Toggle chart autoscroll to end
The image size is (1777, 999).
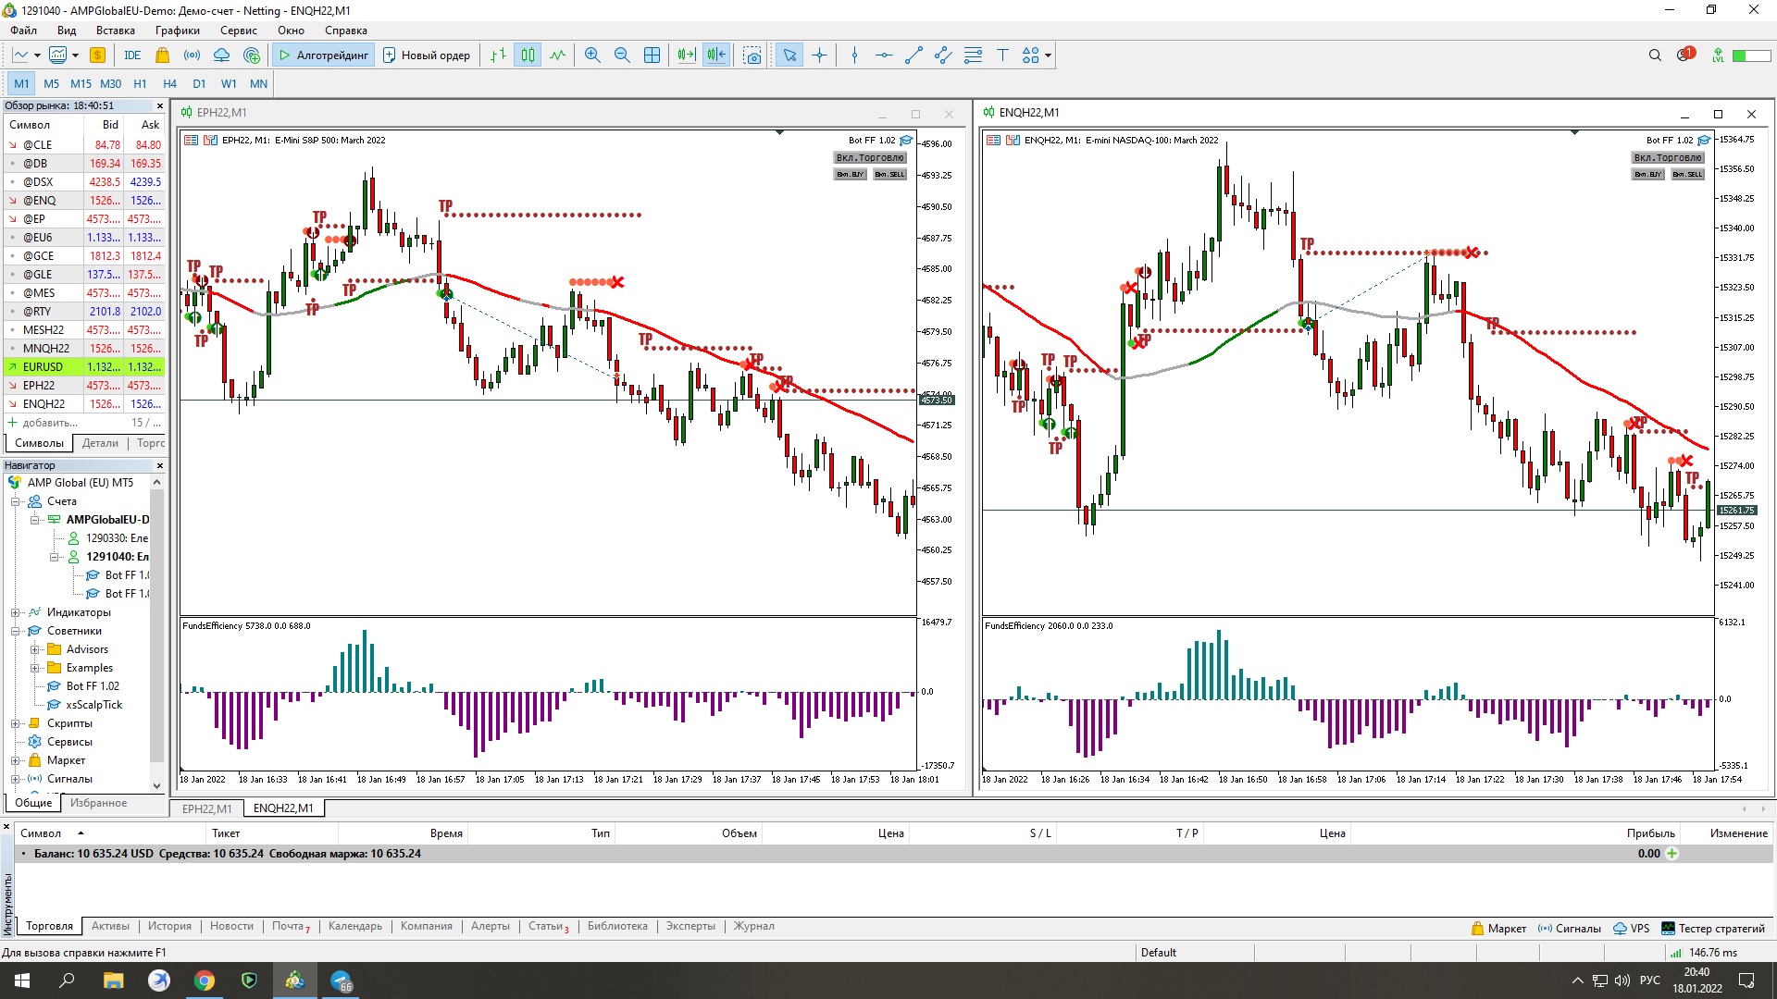[686, 55]
